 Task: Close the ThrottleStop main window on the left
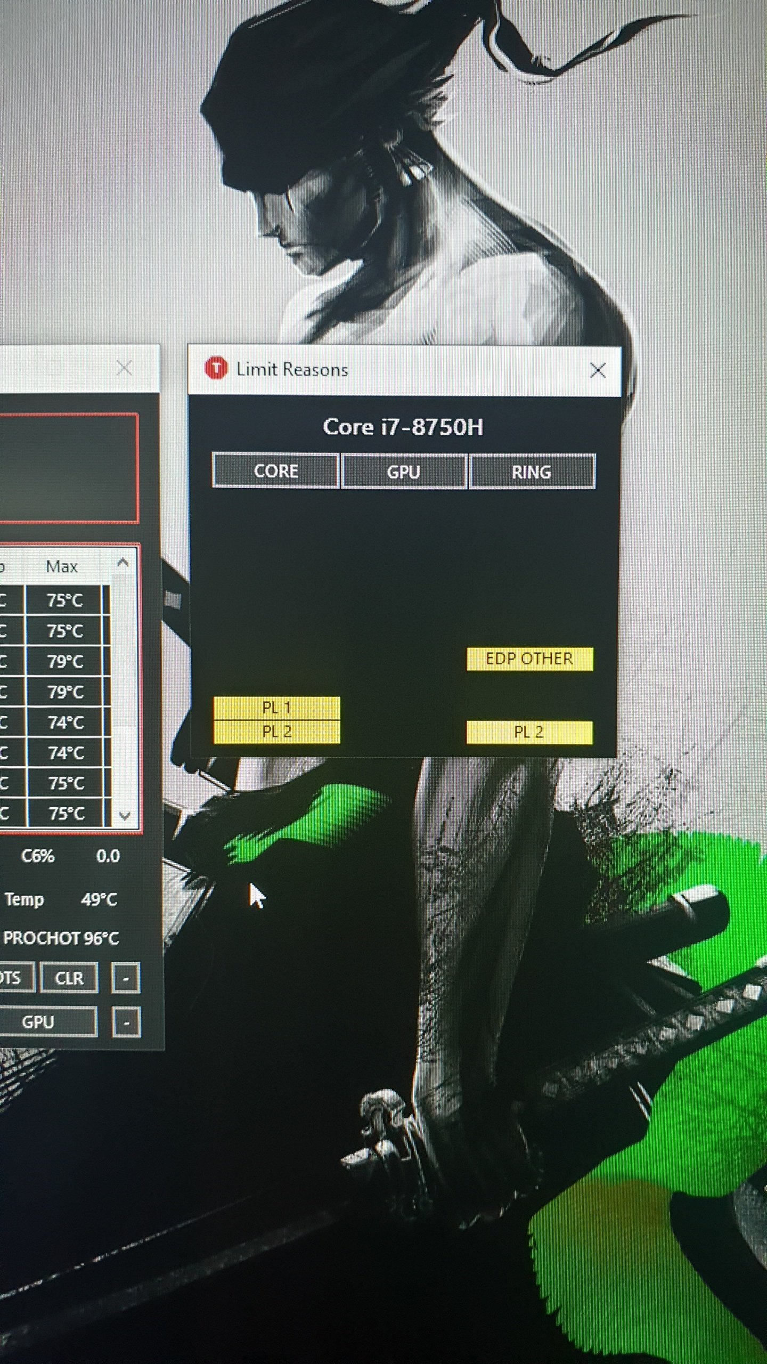[x=124, y=368]
